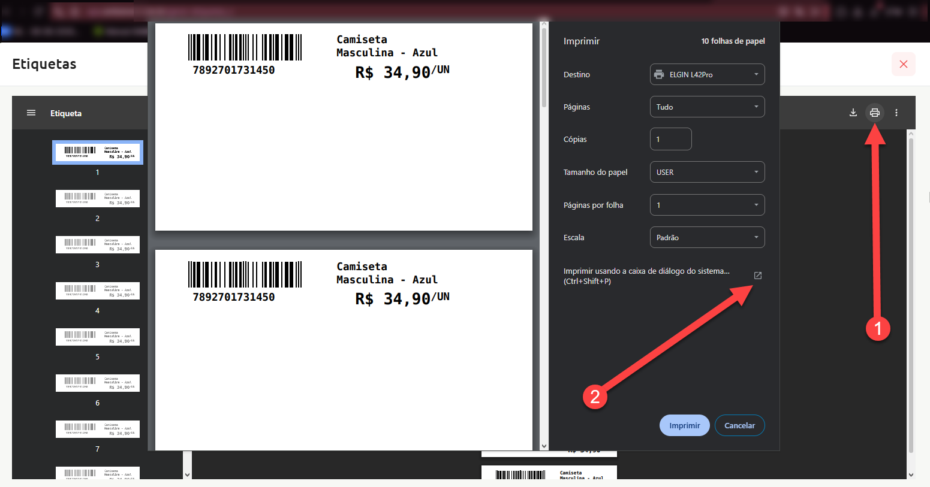Select page 5 thumbnail in sidebar
The width and height of the screenshot is (930, 487).
pos(98,337)
